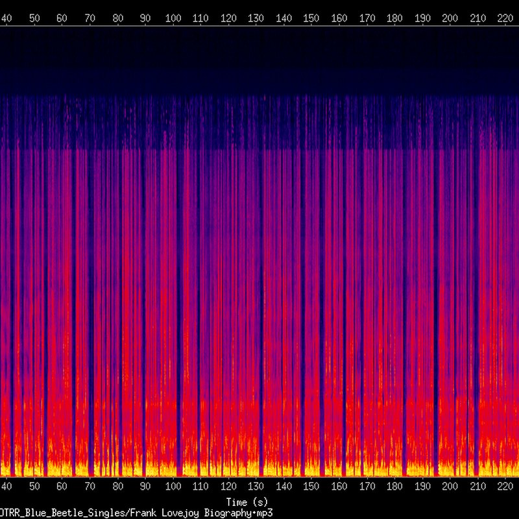Click the 210 tick label on bottom axis

478,486
